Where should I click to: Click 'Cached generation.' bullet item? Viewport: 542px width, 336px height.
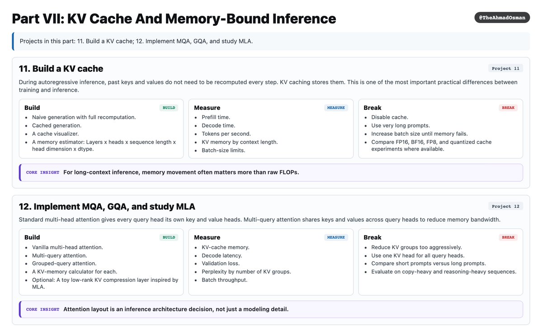coord(57,125)
